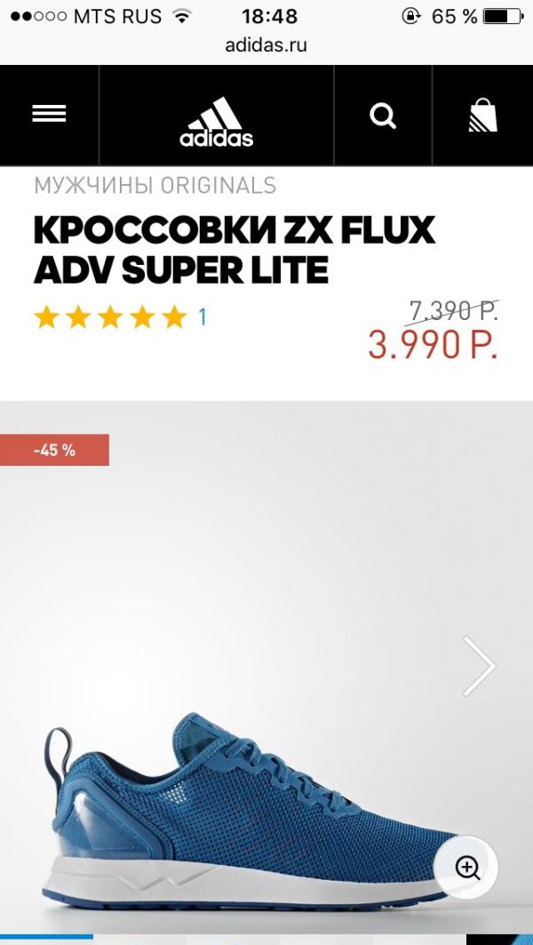The image size is (533, 945).
Task: Tap the adidas logo to go home
Action: click(x=216, y=122)
